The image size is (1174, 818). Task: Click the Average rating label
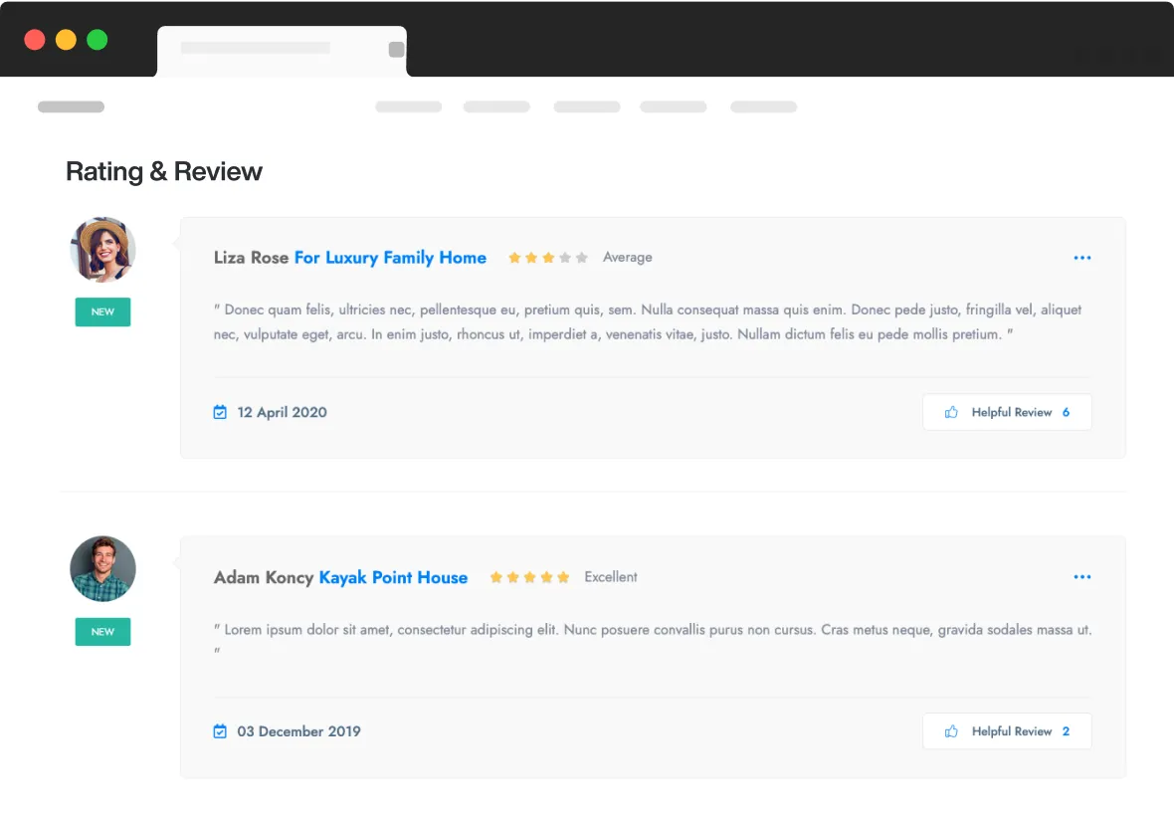point(628,257)
